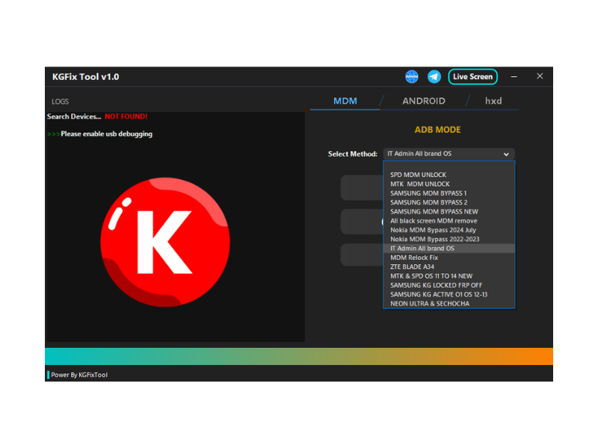Minimize the KGFix Tool window
Viewport: 598px width, 448px height.
pos(514,77)
